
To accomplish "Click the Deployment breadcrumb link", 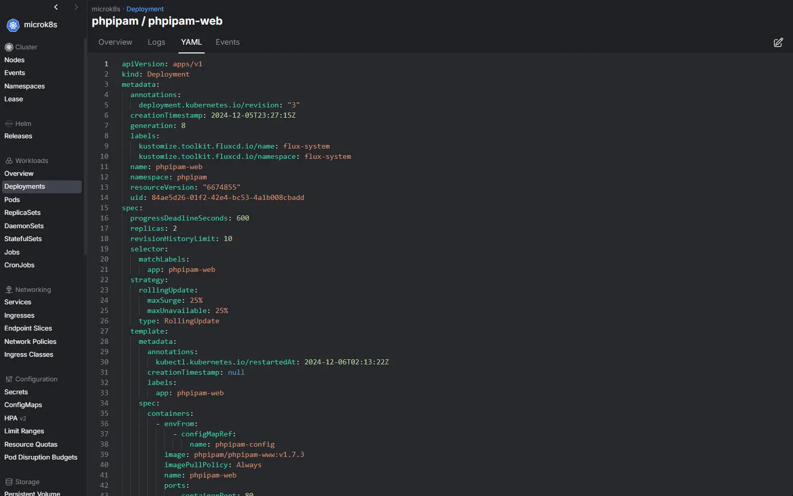I will click(x=145, y=9).
